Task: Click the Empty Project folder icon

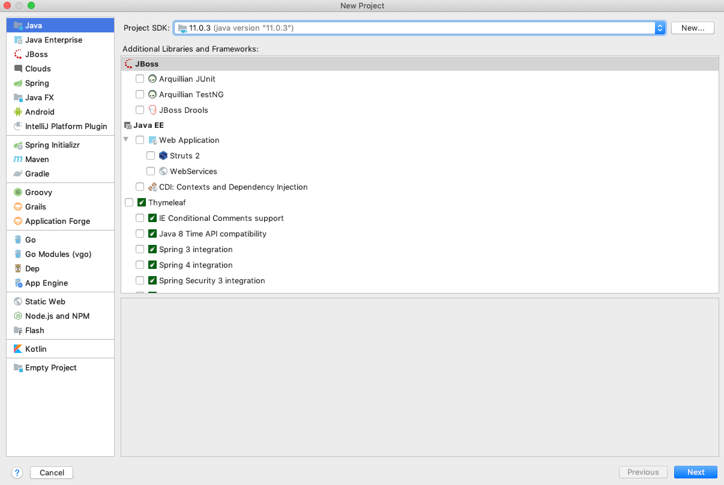Action: coord(18,367)
